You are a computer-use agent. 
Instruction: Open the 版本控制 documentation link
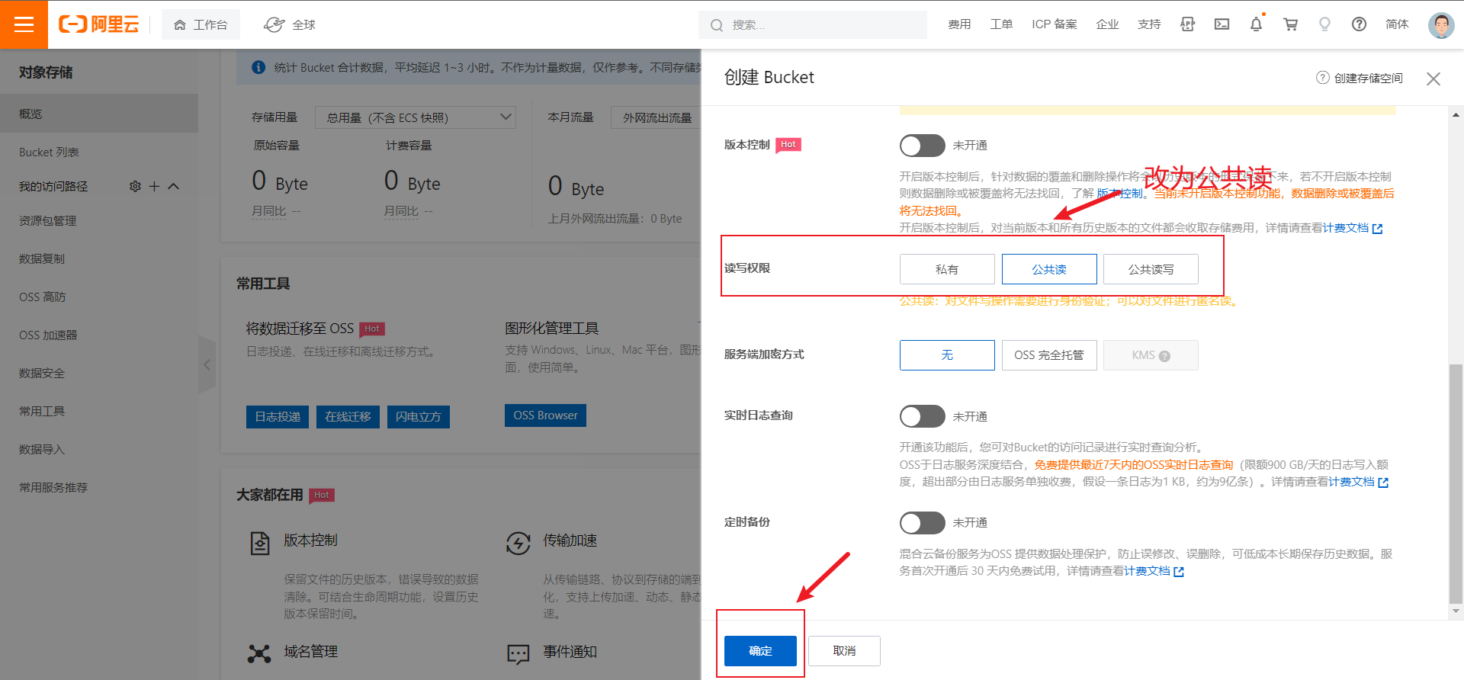[1119, 194]
